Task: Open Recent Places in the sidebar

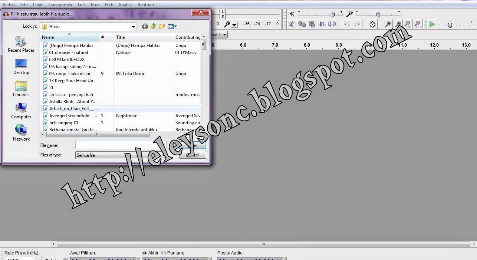Action: [x=21, y=44]
